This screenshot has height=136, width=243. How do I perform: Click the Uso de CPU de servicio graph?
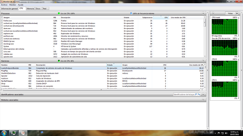click(x=224, y=47)
